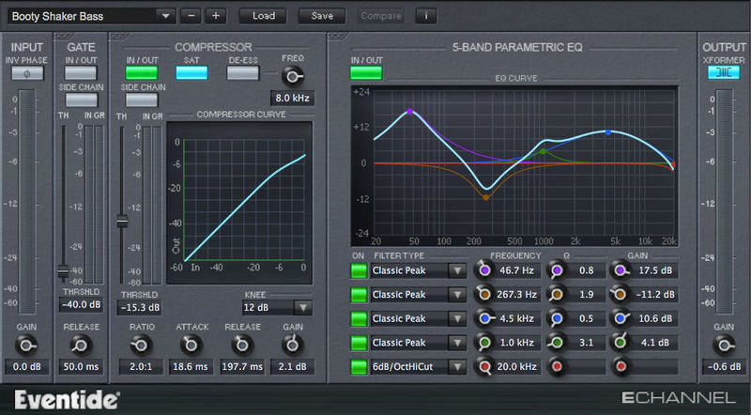Toggle the Input phase invert button
The width and height of the screenshot is (751, 415).
pos(26,72)
